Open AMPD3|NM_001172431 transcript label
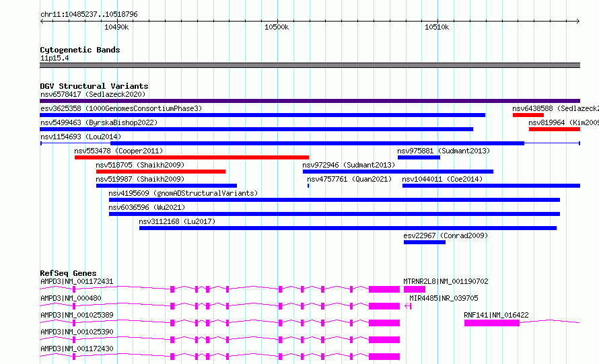Screen dimensions: 599x364 coord(77,281)
